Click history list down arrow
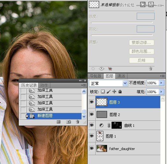Image resolution: width=167 pixels, height=164 pixels. 84,117
